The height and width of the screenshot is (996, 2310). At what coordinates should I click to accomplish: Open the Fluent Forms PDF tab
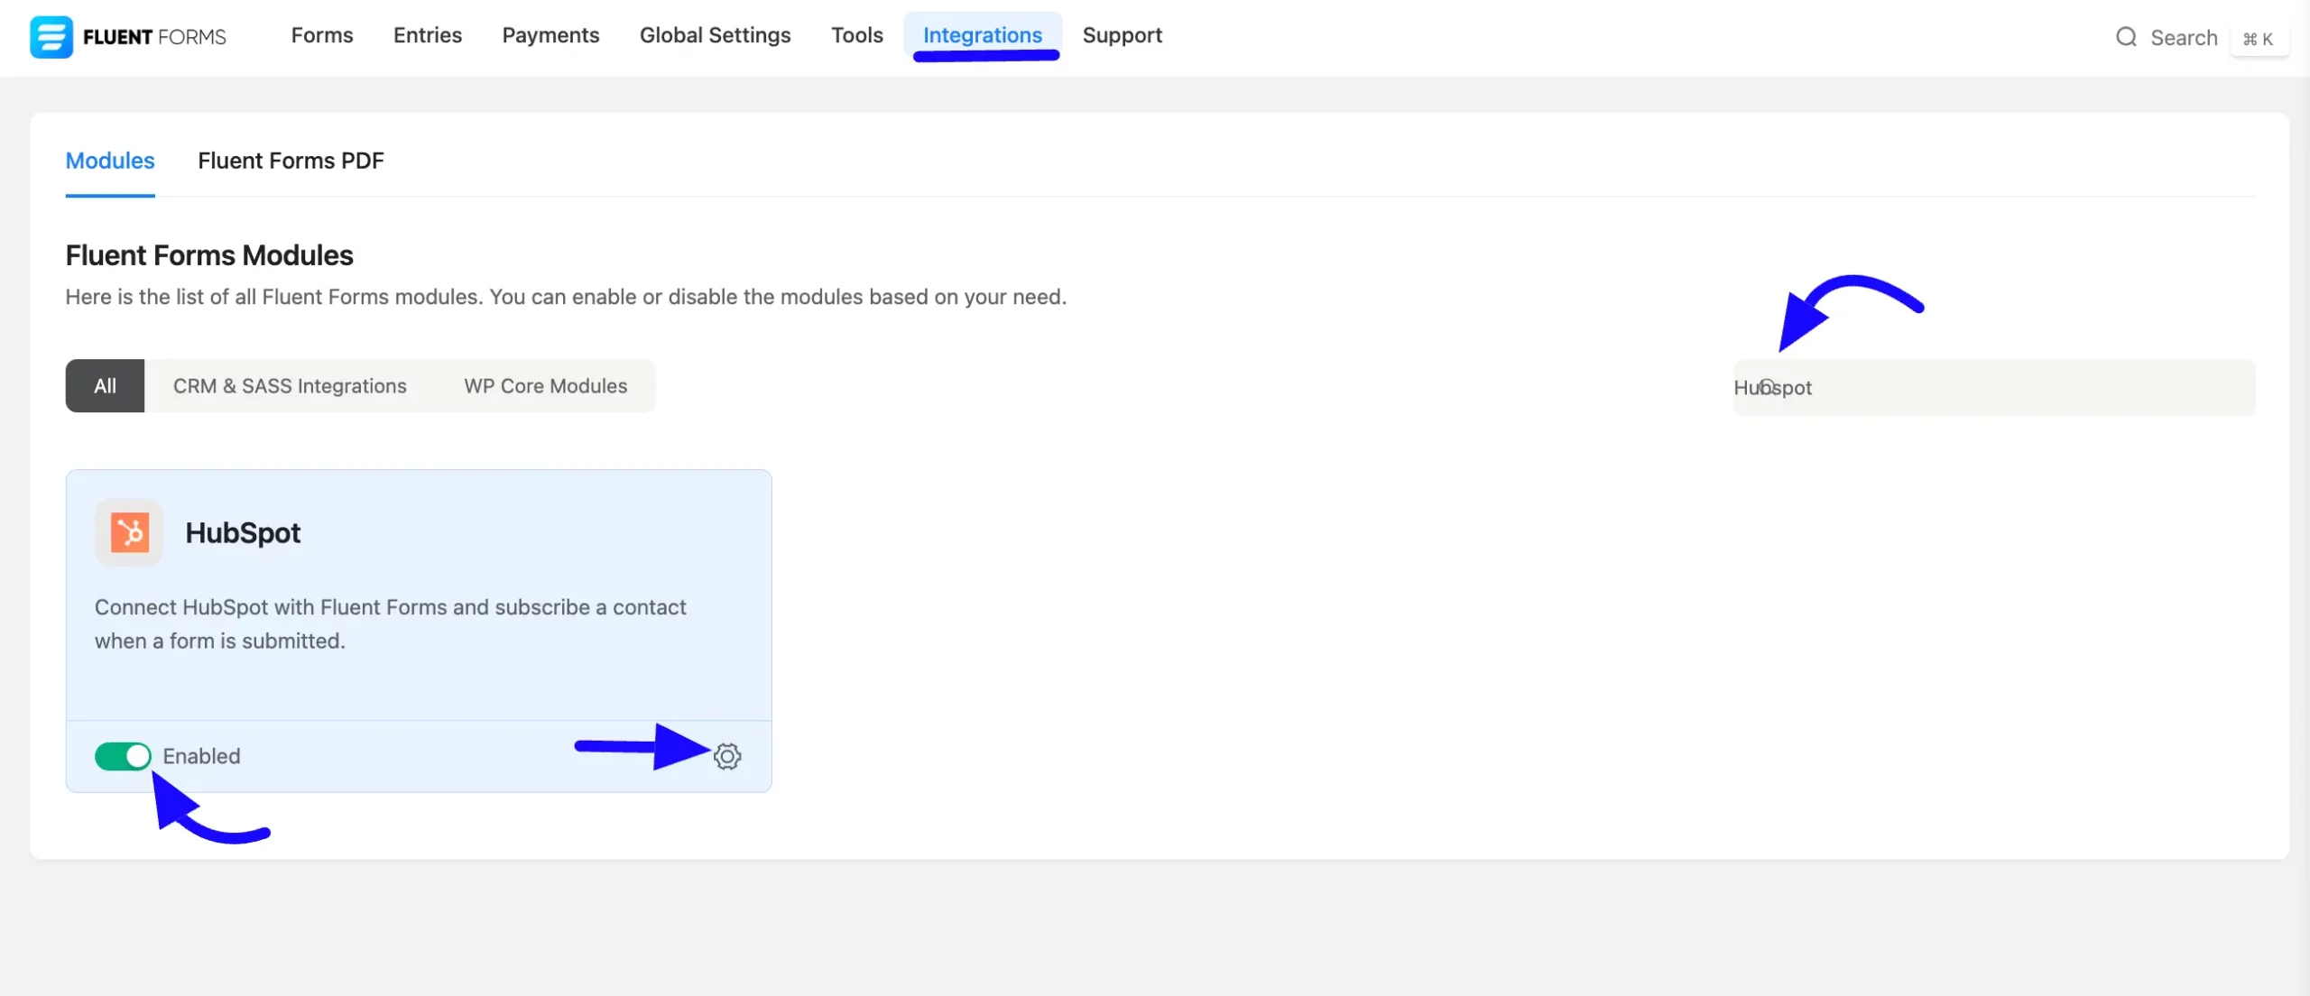pos(291,161)
